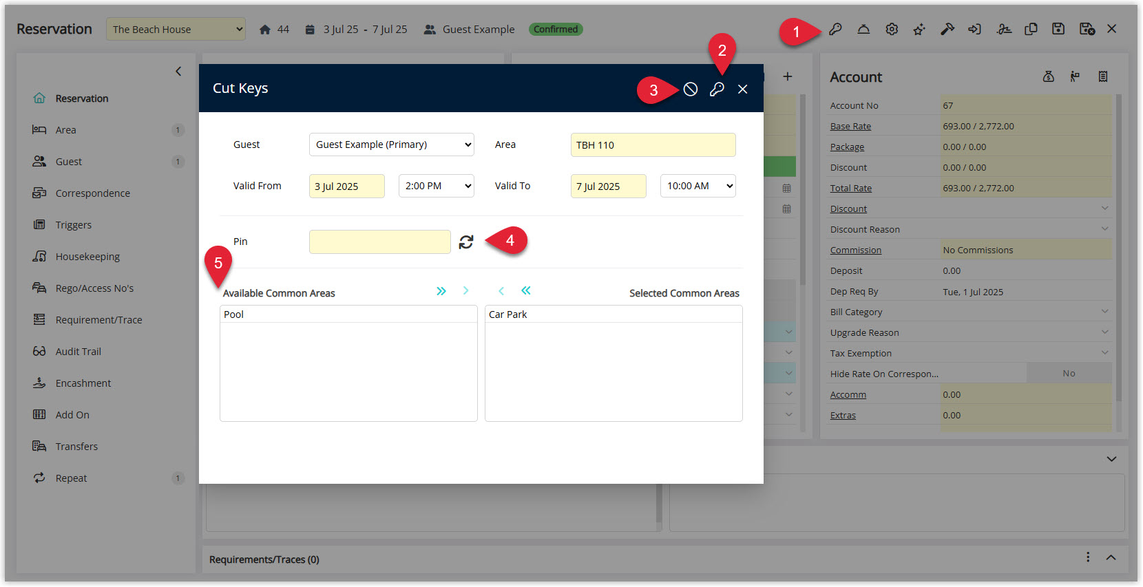Click the sparkle stars icon in toolbar
1143x587 pixels.
coord(919,29)
